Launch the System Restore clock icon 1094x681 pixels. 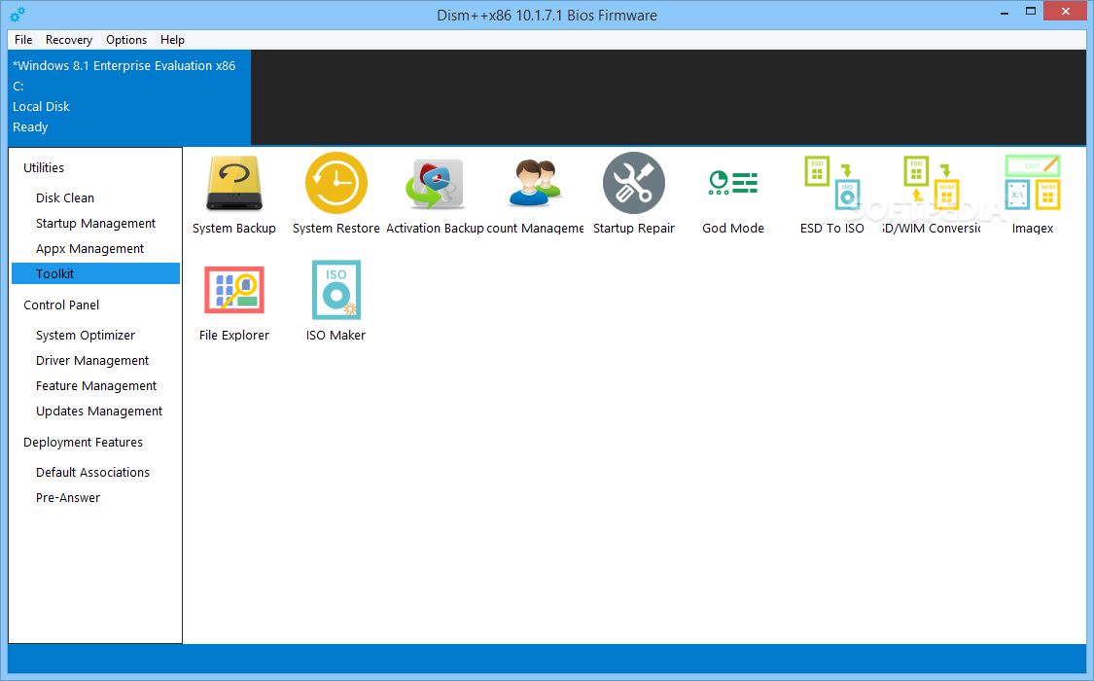click(336, 183)
